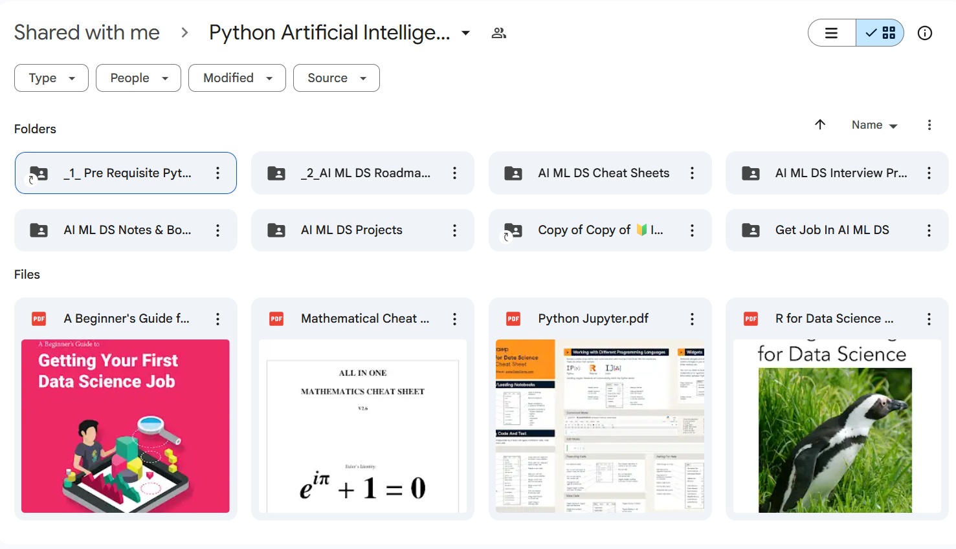This screenshot has height=549, width=956.
Task: Open the Source filter dropdown
Action: point(336,78)
